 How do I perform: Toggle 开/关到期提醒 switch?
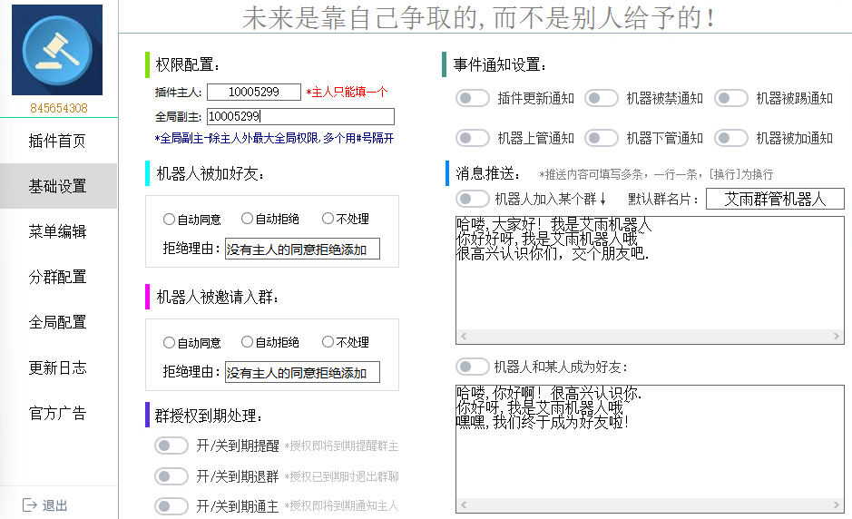click(x=171, y=446)
